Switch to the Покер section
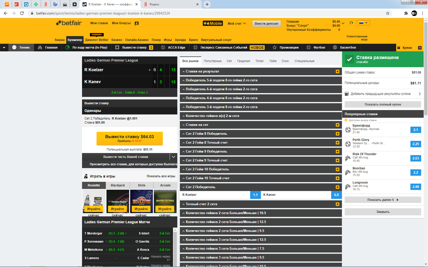Viewport: 428px width, 267px height. click(156, 40)
